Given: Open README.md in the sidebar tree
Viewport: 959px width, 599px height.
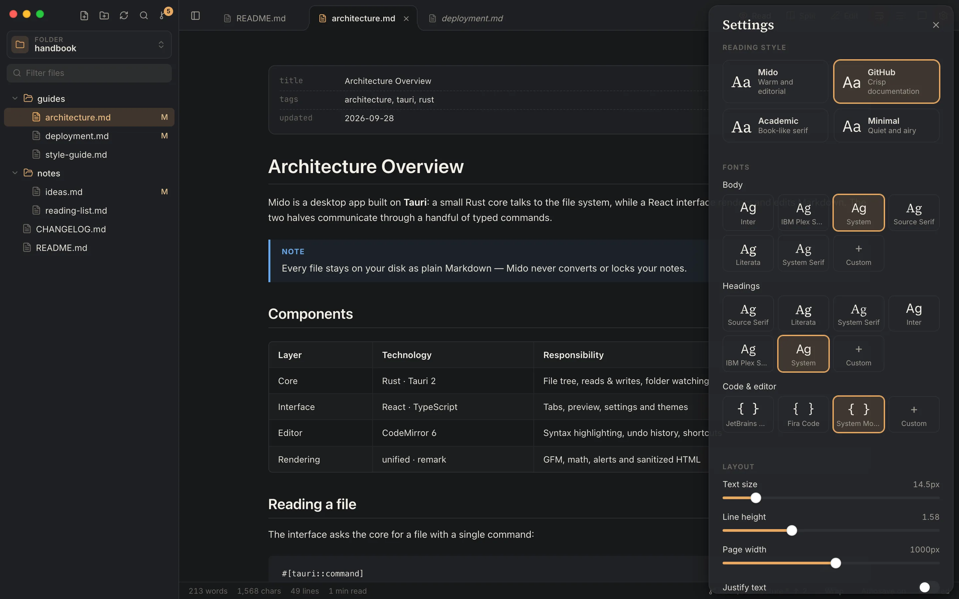Looking at the screenshot, I should pyautogui.click(x=89, y=248).
